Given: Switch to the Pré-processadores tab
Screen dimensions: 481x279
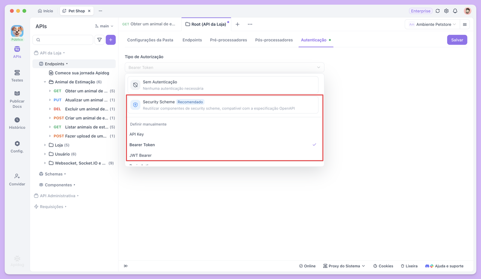Looking at the screenshot, I should coord(228,40).
